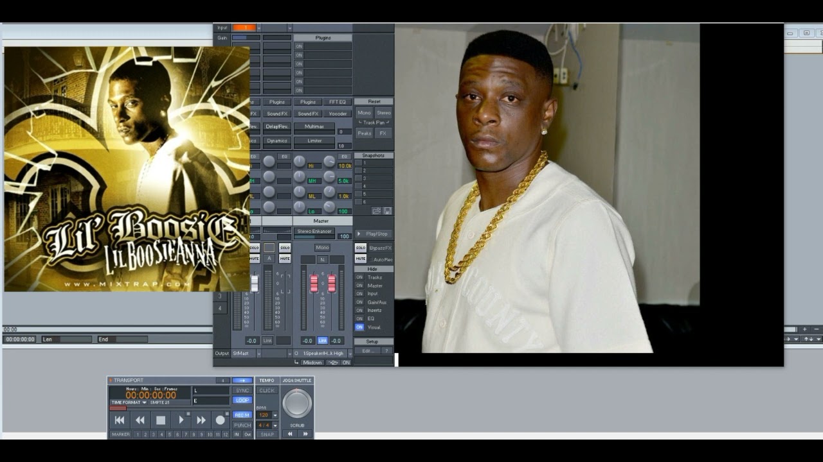Jump to start with the transport rewind-to-beginning button
The width and height of the screenshot is (823, 462).
point(120,420)
